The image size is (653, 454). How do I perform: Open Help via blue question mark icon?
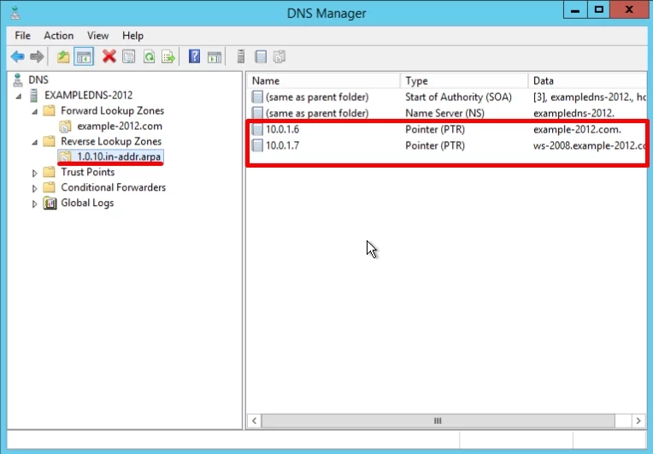(194, 56)
